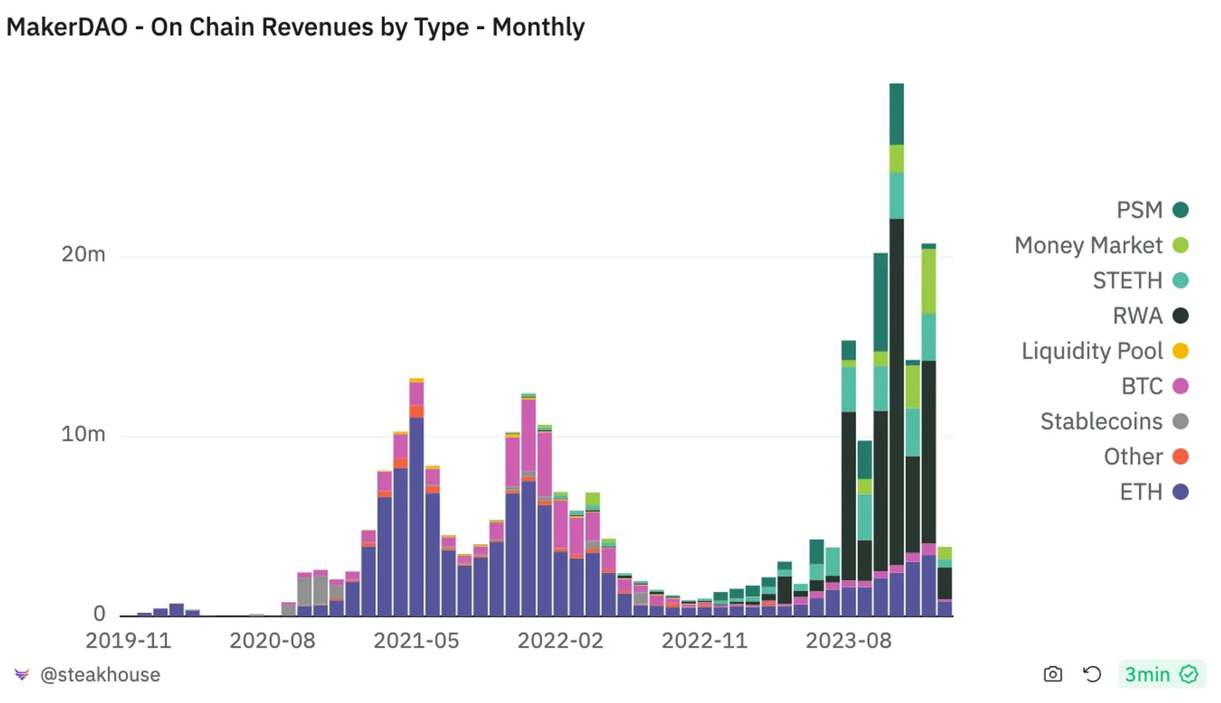Click the camera screenshot icon
Screen dimensions: 1221x703
click(1052, 674)
